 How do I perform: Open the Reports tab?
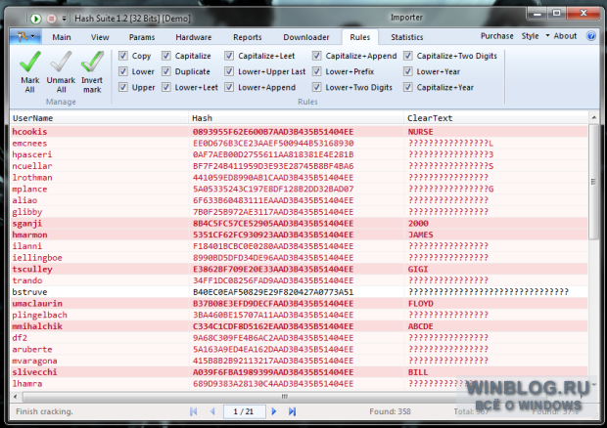point(248,37)
